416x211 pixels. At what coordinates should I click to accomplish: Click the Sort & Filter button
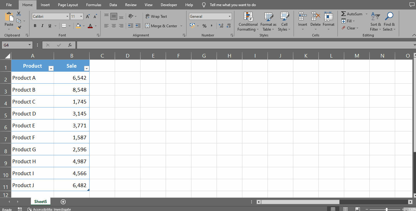[375, 21]
